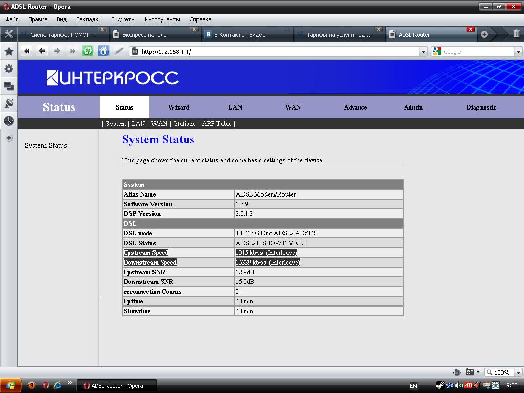
Task: Open closed tabs trash can
Action: coord(516,33)
